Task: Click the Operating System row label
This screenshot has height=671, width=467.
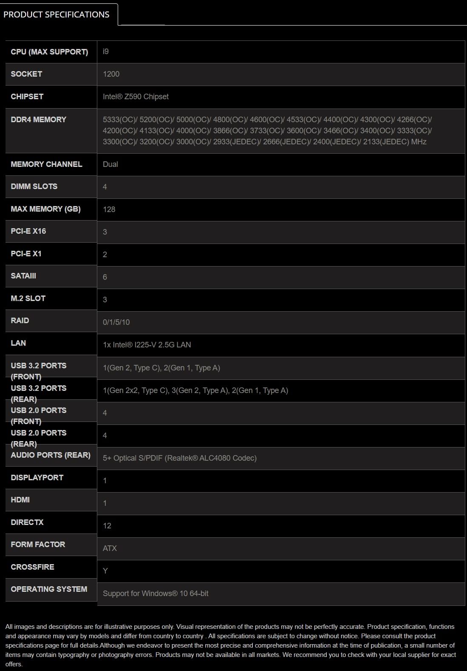Action: [x=49, y=589]
